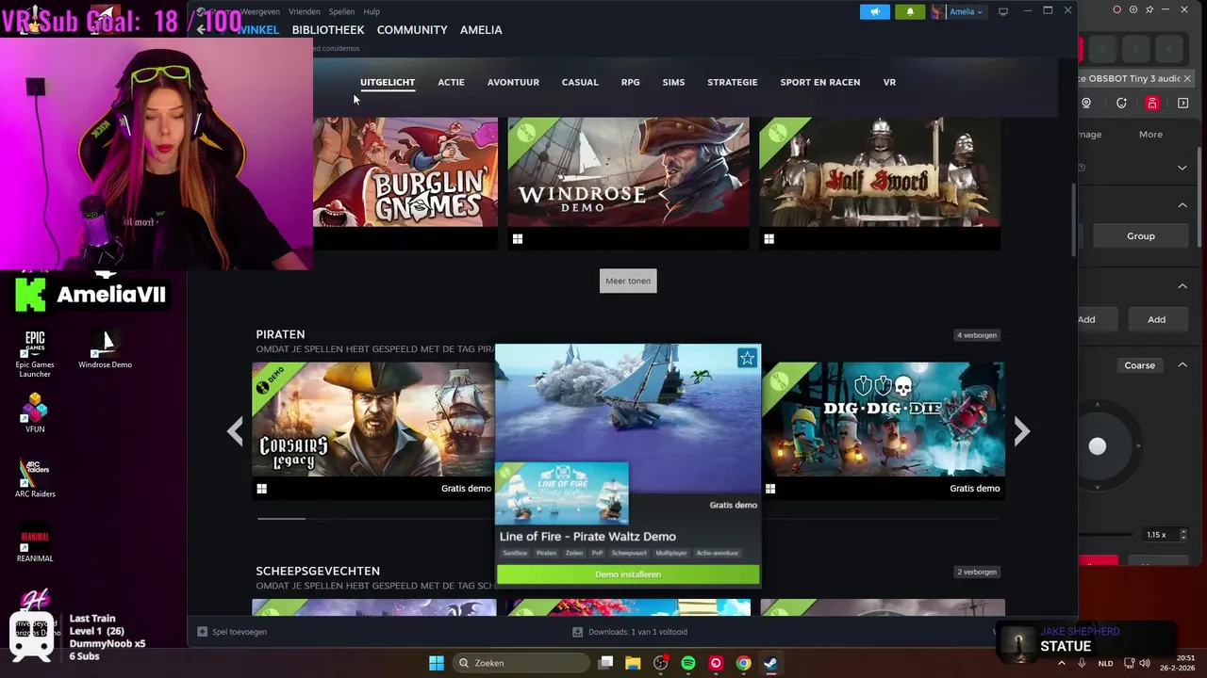Click the OBSBOT gimbal joystick knob
The height and width of the screenshot is (678, 1207).
[x=1098, y=446]
